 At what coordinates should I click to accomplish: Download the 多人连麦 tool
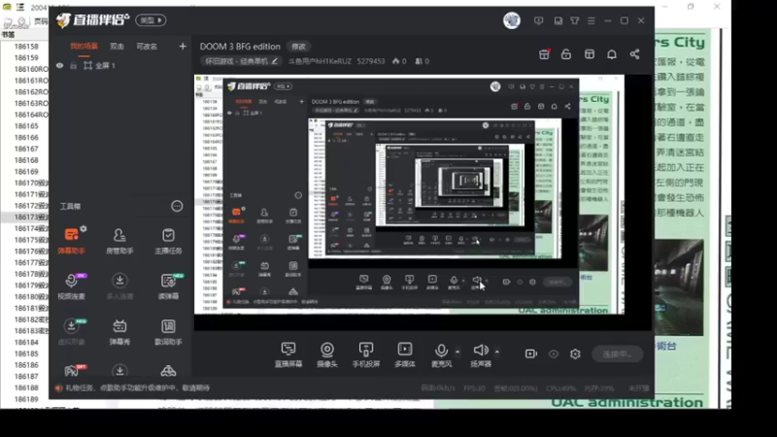pos(119,286)
